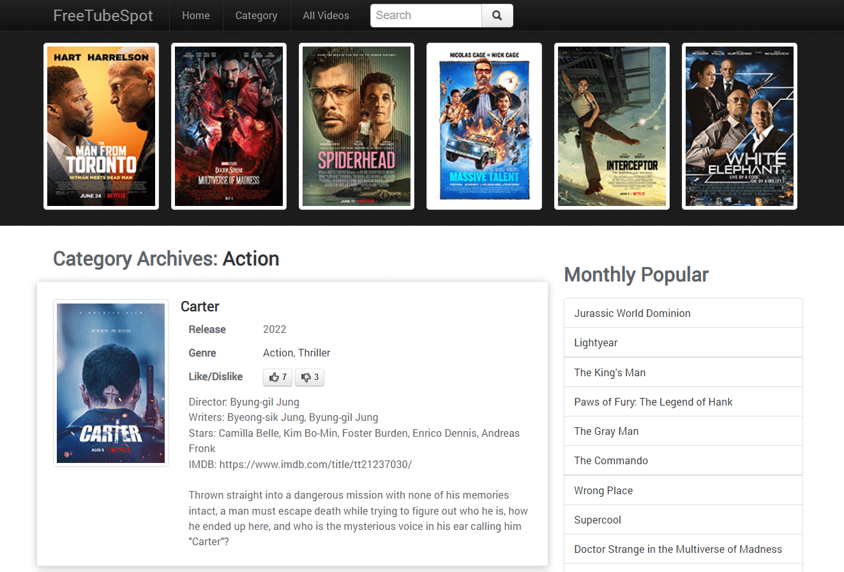Click the search magnifier icon button
The width and height of the screenshot is (844, 572).
click(x=497, y=15)
